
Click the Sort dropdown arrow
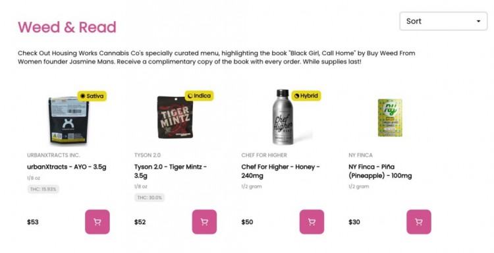[478, 22]
